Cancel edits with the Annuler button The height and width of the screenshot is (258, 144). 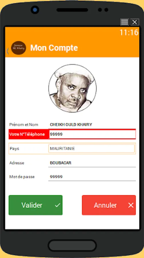pos(109,205)
